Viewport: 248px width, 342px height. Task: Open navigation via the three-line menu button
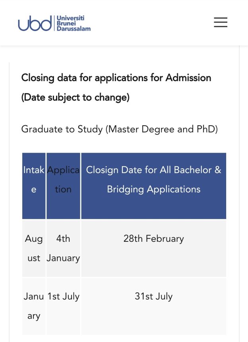click(x=221, y=23)
